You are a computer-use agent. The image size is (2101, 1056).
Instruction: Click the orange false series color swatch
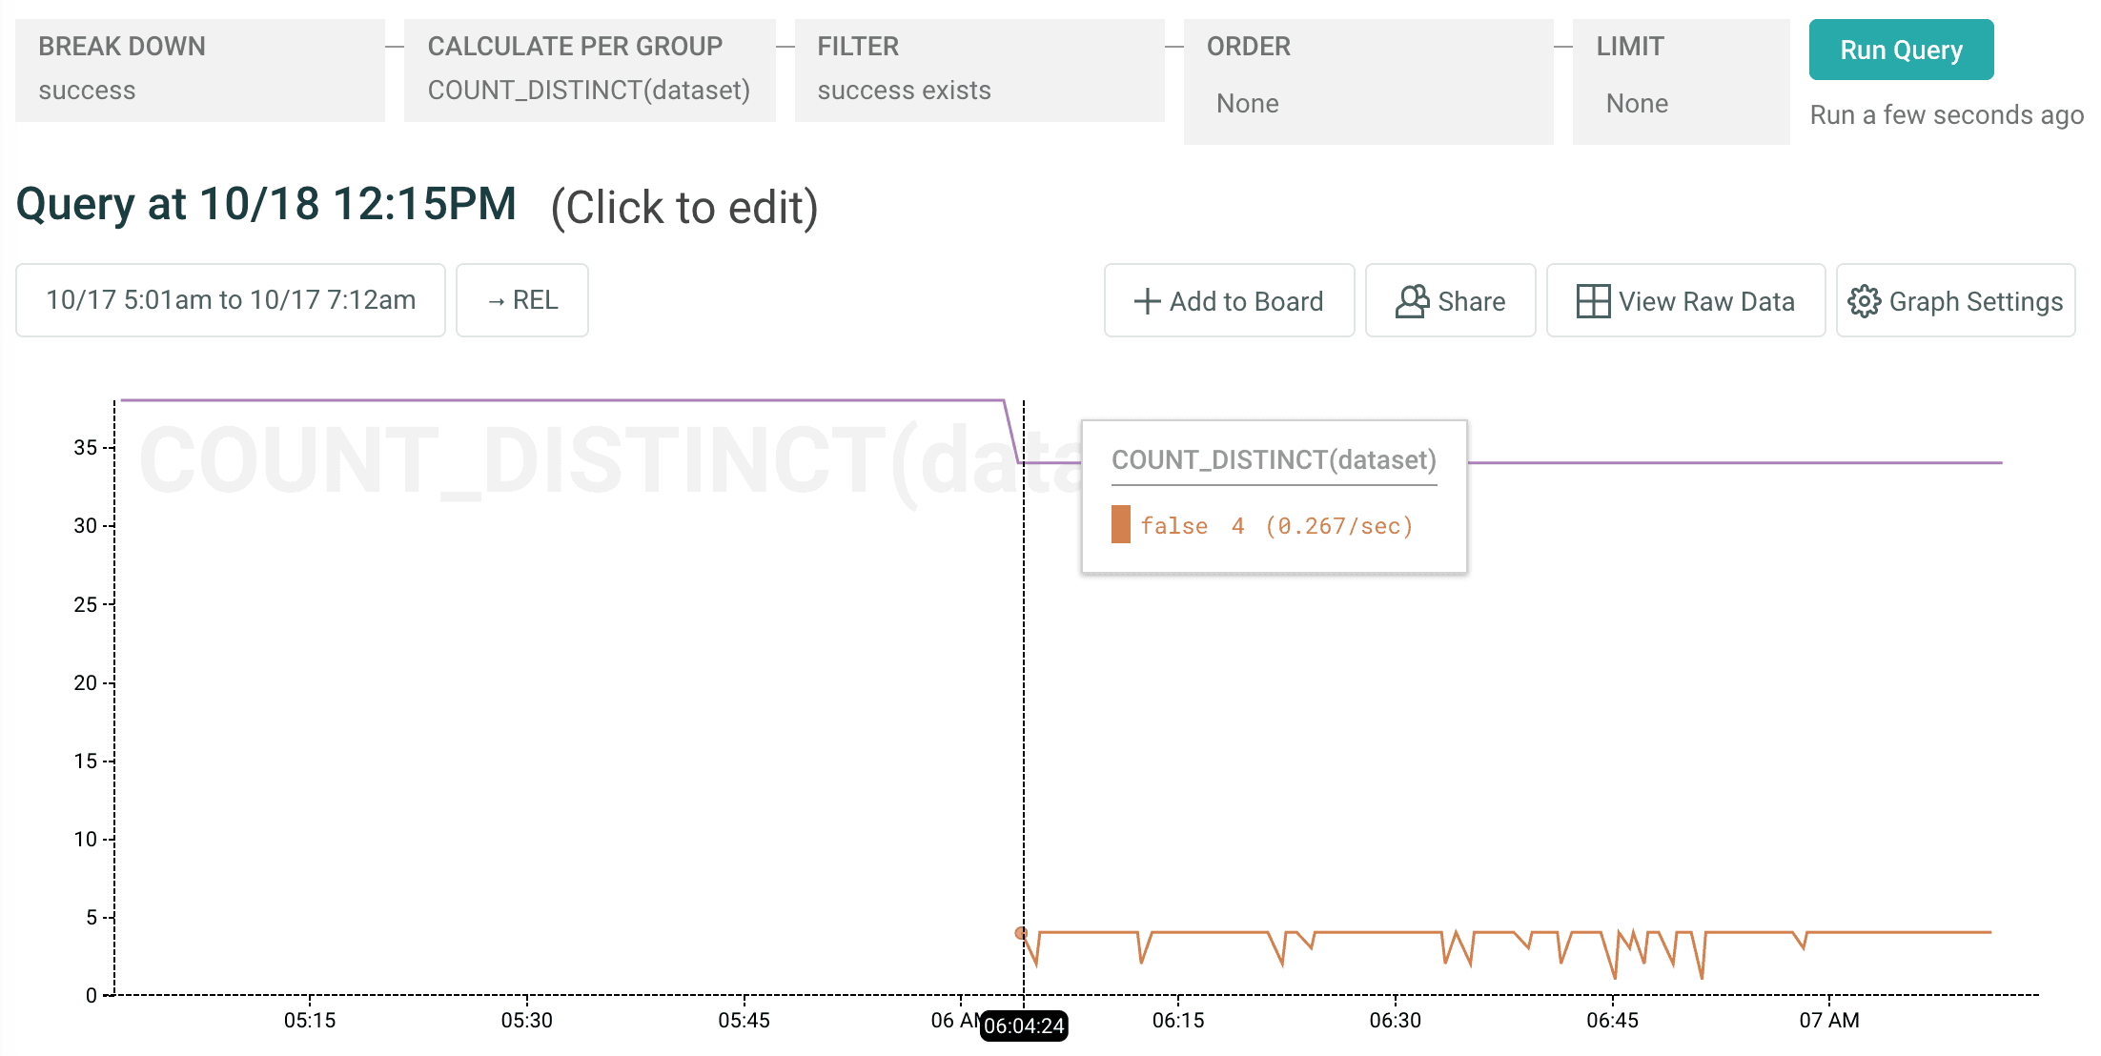click(1121, 525)
